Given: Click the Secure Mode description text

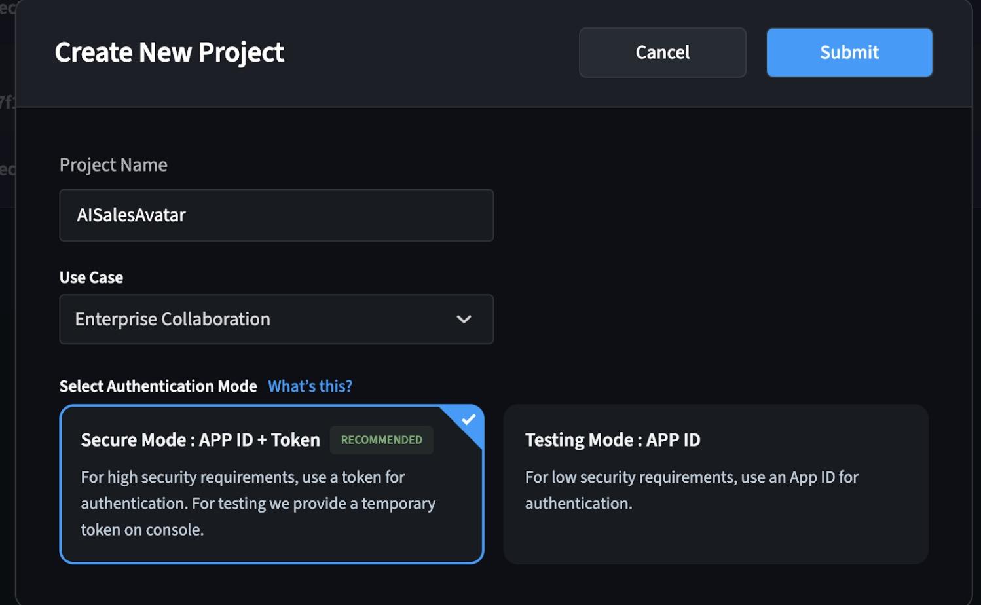Looking at the screenshot, I should pyautogui.click(x=257, y=503).
